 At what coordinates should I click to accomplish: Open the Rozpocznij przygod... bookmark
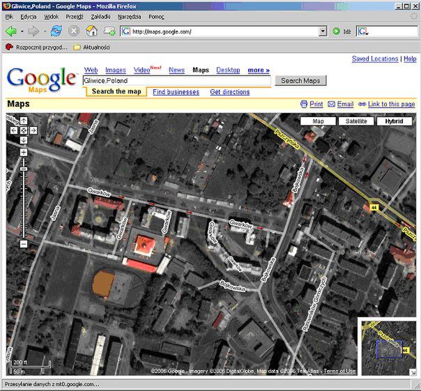[36, 47]
